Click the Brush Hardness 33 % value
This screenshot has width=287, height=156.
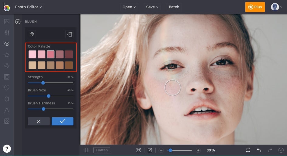(70, 103)
